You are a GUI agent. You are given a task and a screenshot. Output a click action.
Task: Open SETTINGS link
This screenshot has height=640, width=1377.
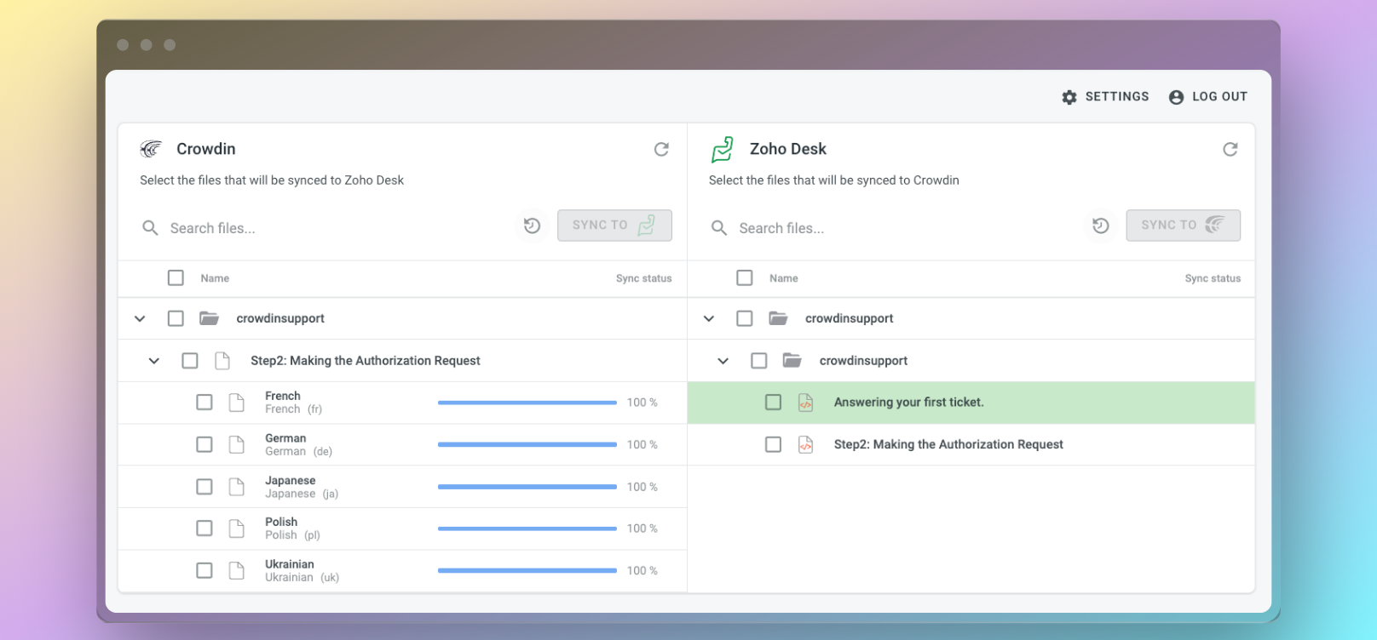pyautogui.click(x=1117, y=97)
